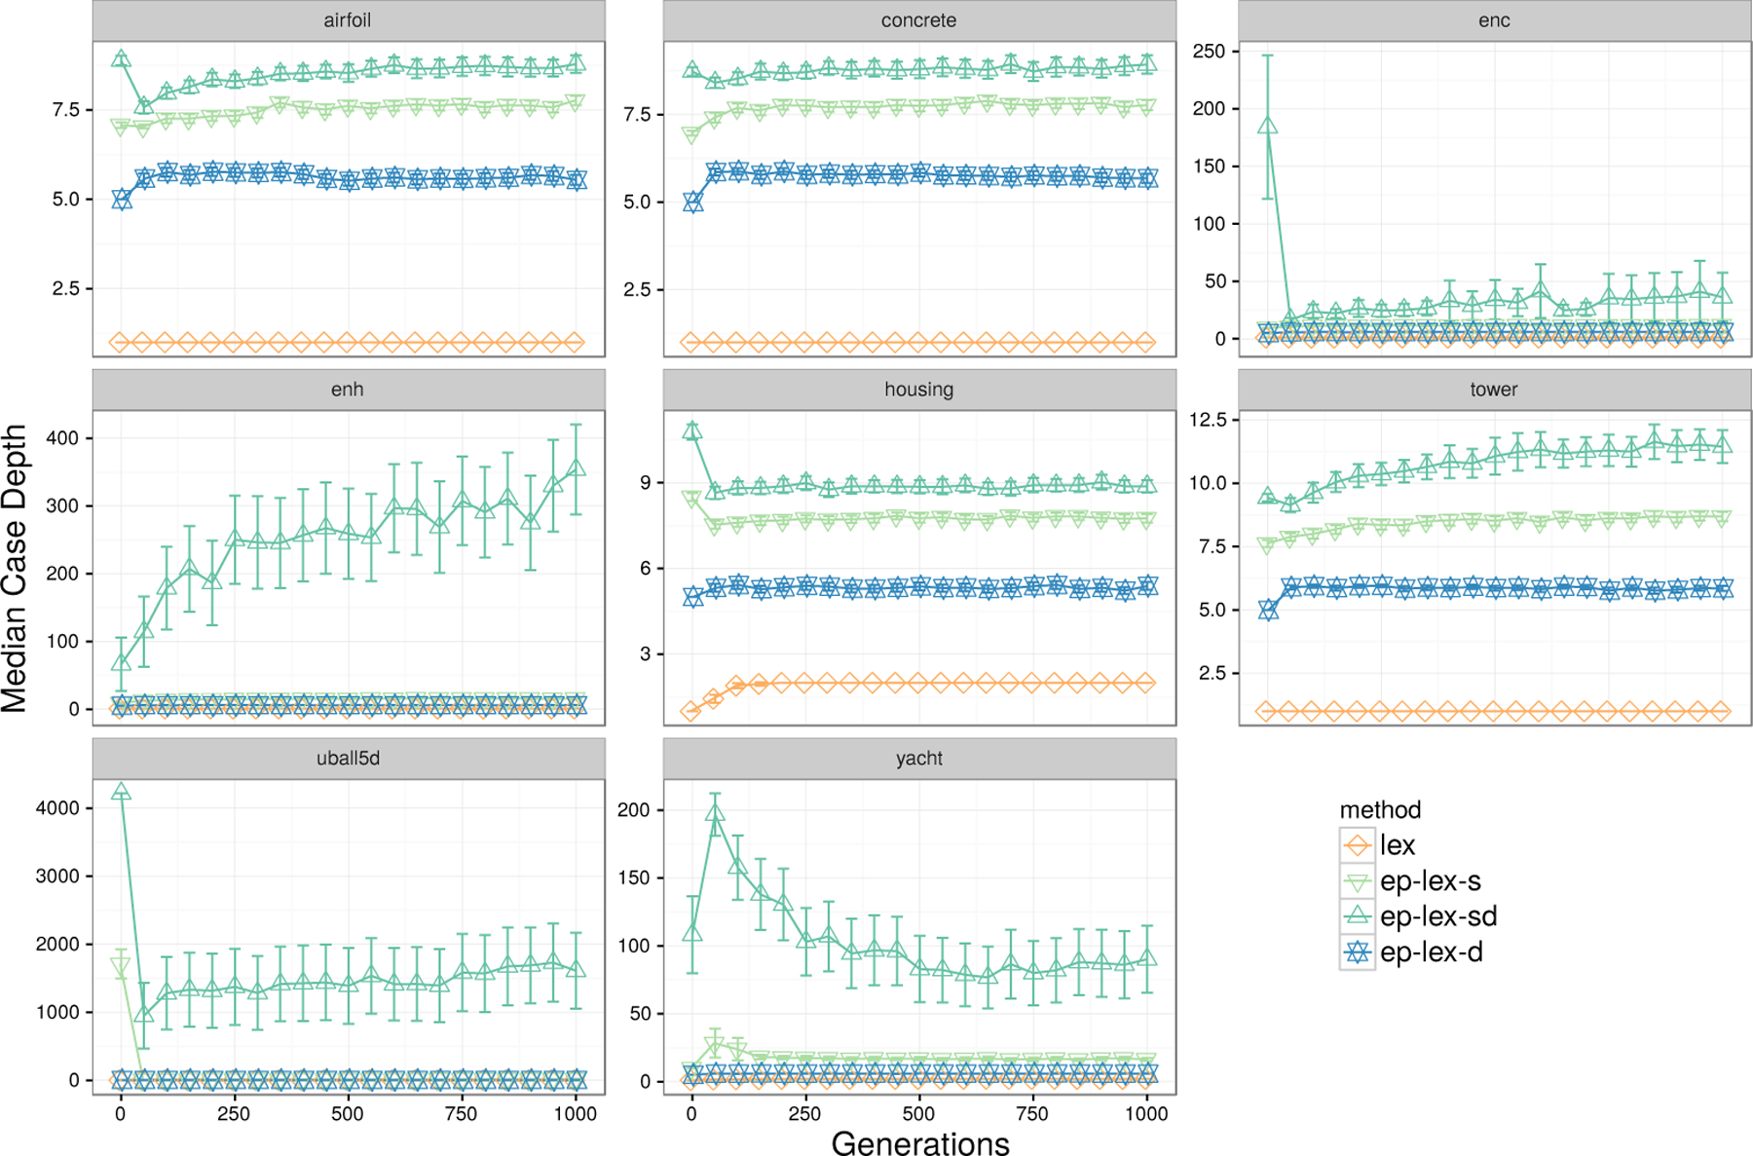Select the 'lex' legend label
The height and width of the screenshot is (1156, 1753).
point(1398,845)
